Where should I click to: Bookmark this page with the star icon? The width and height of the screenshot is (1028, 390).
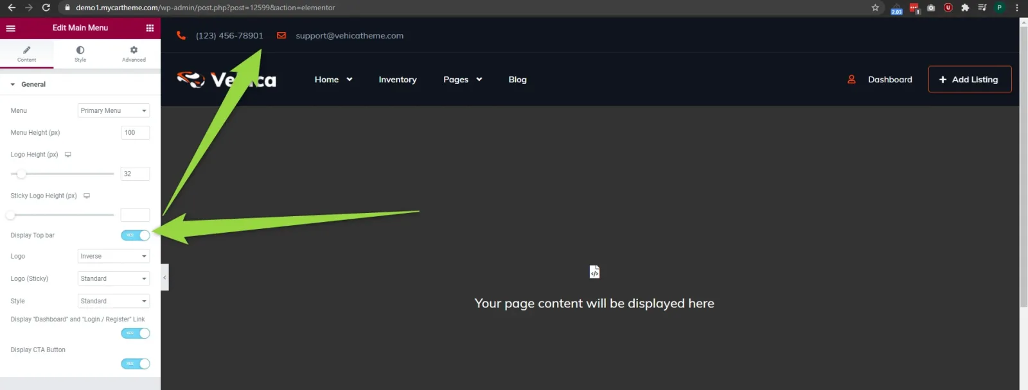tap(875, 8)
